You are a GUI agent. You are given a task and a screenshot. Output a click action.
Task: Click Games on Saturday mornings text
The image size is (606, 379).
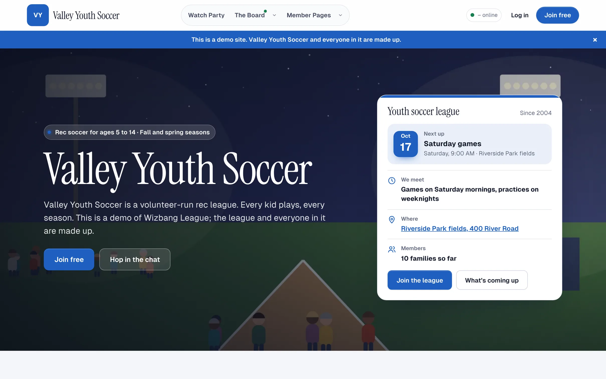pos(470,194)
